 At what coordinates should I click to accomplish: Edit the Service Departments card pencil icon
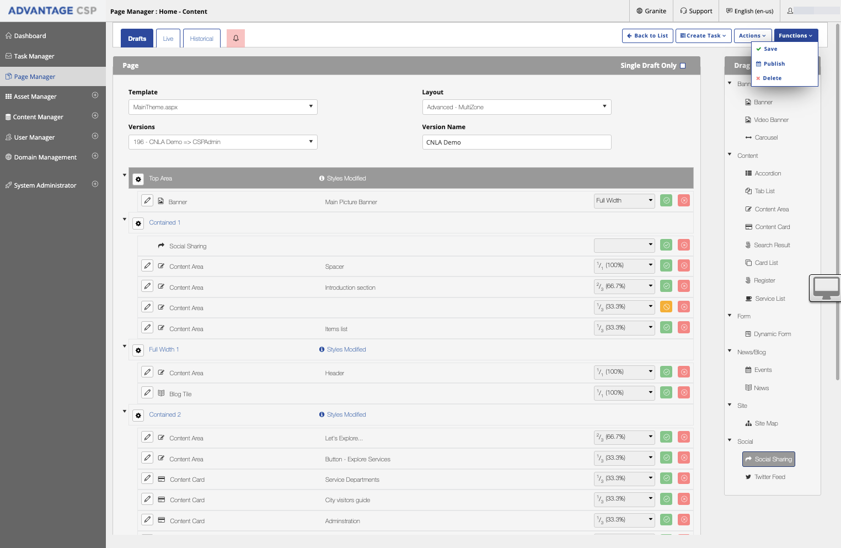[x=147, y=478]
